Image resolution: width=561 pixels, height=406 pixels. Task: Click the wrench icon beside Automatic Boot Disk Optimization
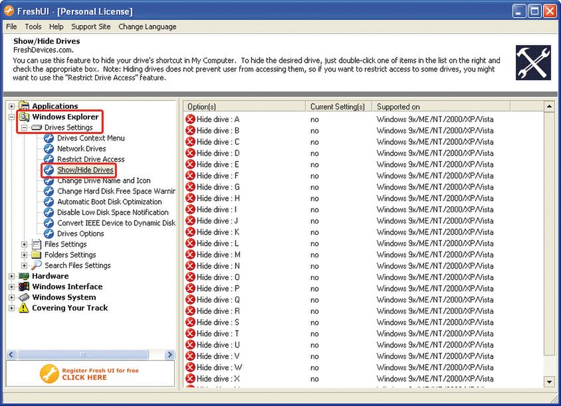(49, 202)
